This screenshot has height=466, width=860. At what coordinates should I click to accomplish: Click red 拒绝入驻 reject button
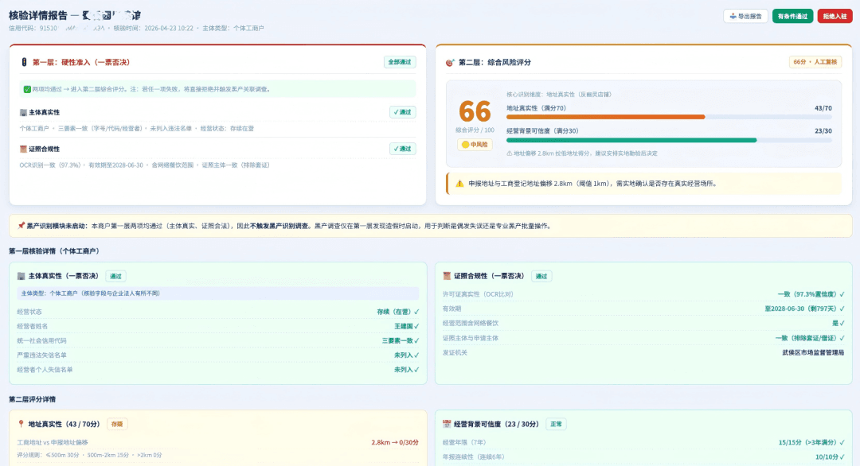835,17
